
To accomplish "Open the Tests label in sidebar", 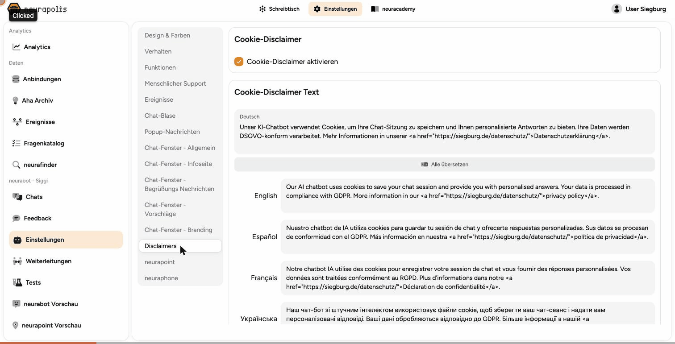I will 33,282.
